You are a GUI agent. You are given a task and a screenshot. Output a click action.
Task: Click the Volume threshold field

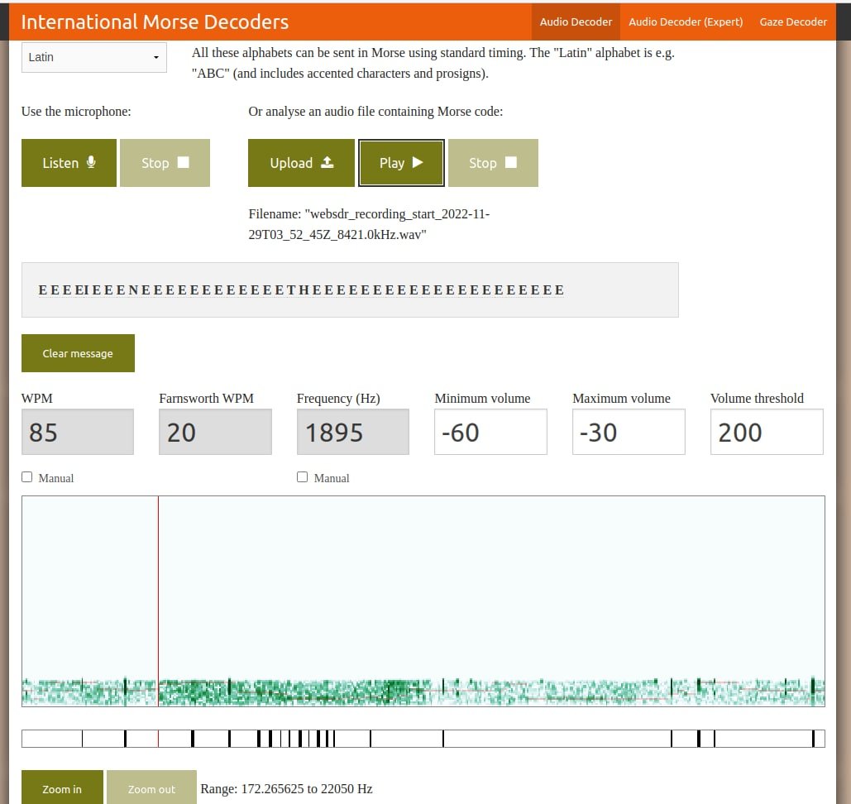point(767,432)
